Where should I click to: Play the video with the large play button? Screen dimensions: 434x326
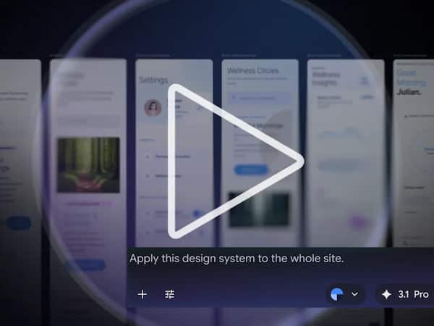(231, 161)
